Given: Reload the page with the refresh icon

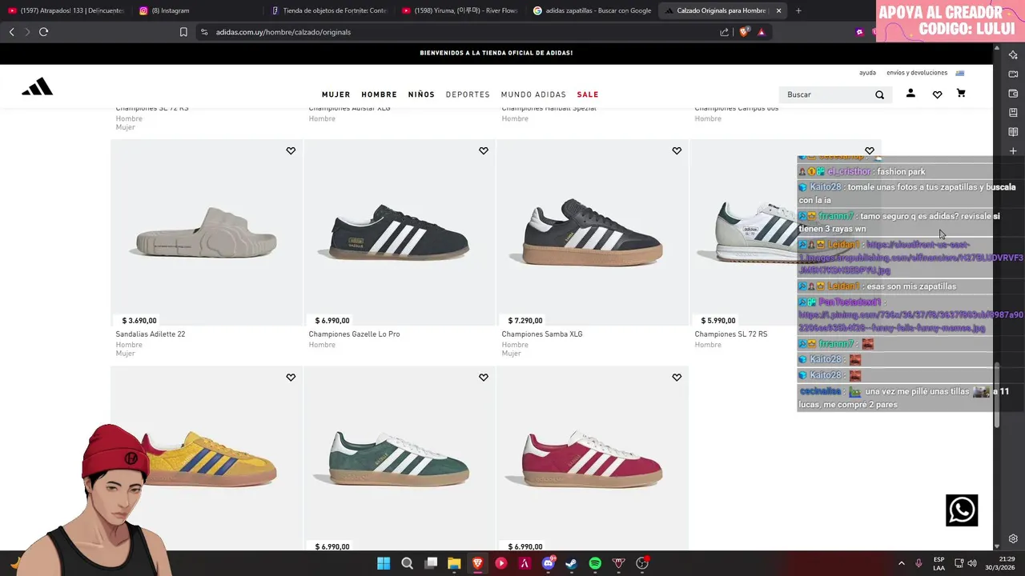Looking at the screenshot, I should (x=43, y=32).
